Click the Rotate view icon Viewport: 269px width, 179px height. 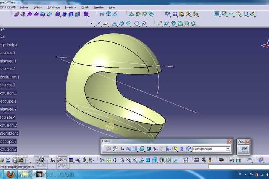pos(122,160)
